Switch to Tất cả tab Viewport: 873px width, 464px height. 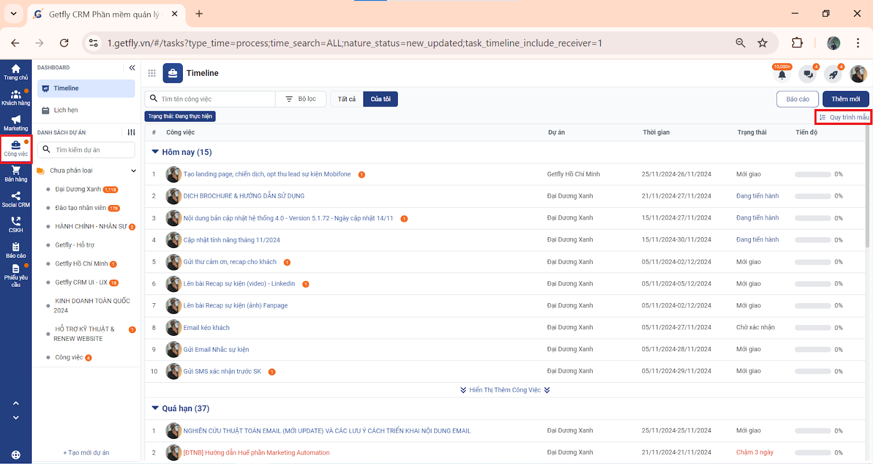click(346, 99)
